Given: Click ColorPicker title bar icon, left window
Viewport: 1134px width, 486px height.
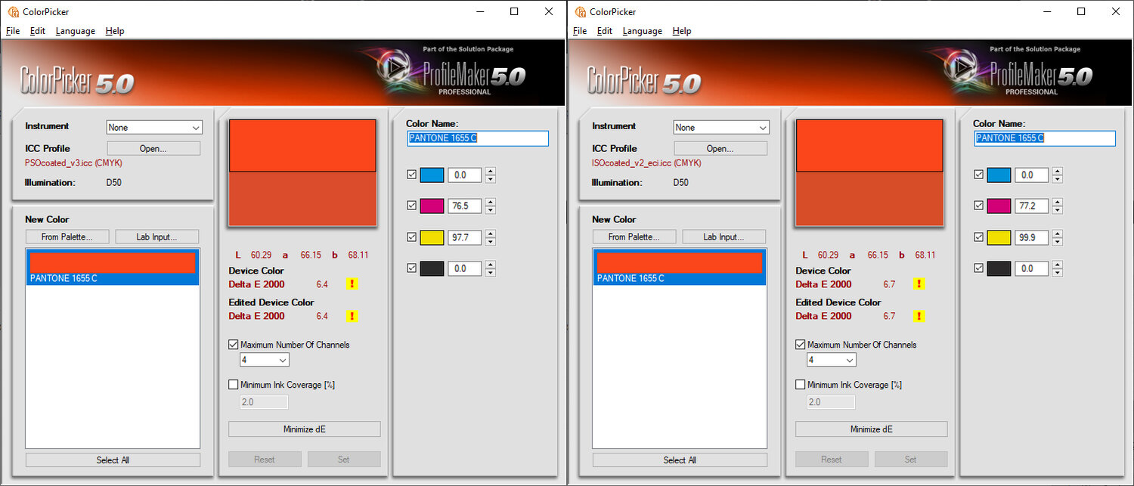Looking at the screenshot, I should point(12,12).
